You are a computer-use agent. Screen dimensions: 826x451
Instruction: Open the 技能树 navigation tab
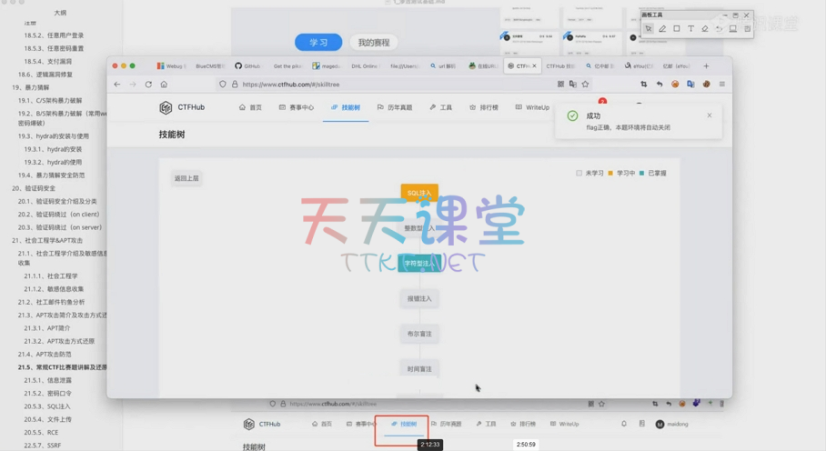(x=345, y=107)
